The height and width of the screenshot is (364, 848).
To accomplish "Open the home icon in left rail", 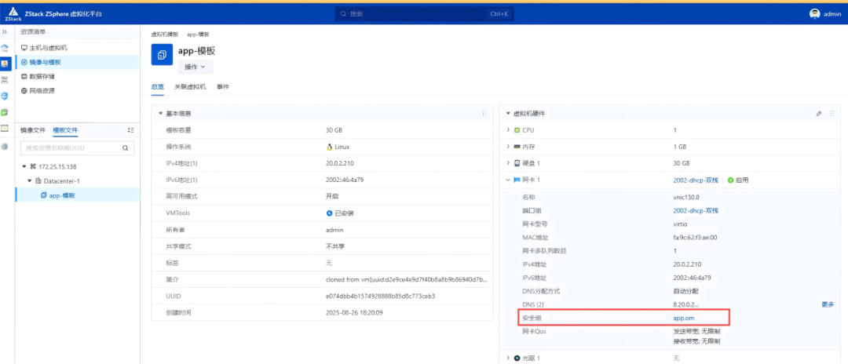I will 5,48.
